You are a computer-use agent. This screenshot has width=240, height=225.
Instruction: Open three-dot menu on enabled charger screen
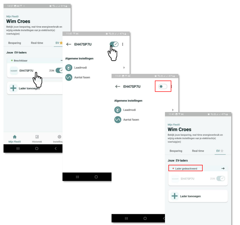(x=123, y=44)
